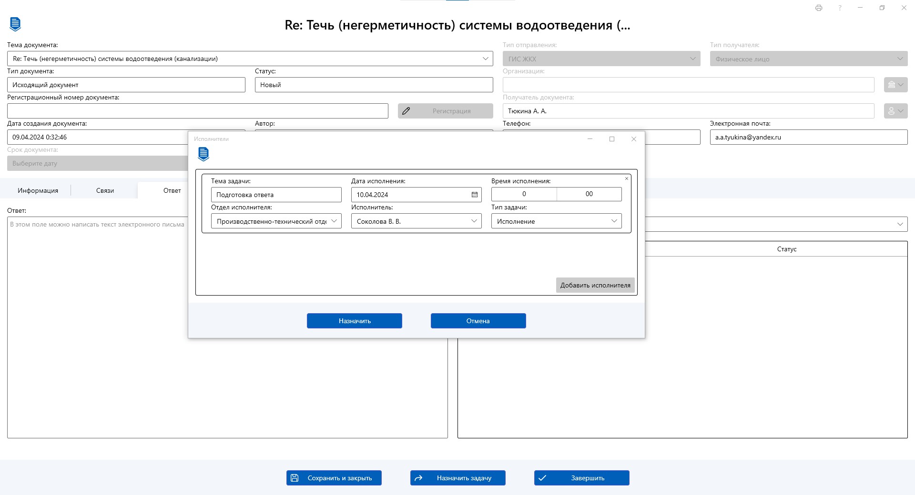Image resolution: width=915 pixels, height=495 pixels.
Task: Click Статус column header
Action: point(787,249)
